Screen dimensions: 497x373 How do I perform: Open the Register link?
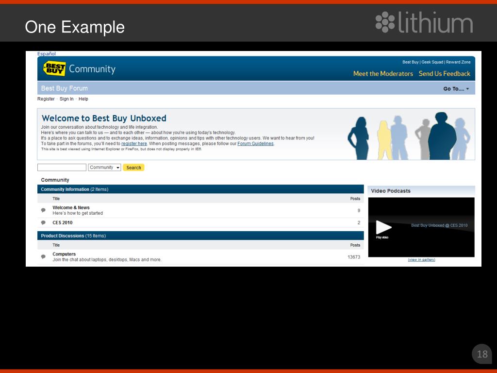coord(46,99)
